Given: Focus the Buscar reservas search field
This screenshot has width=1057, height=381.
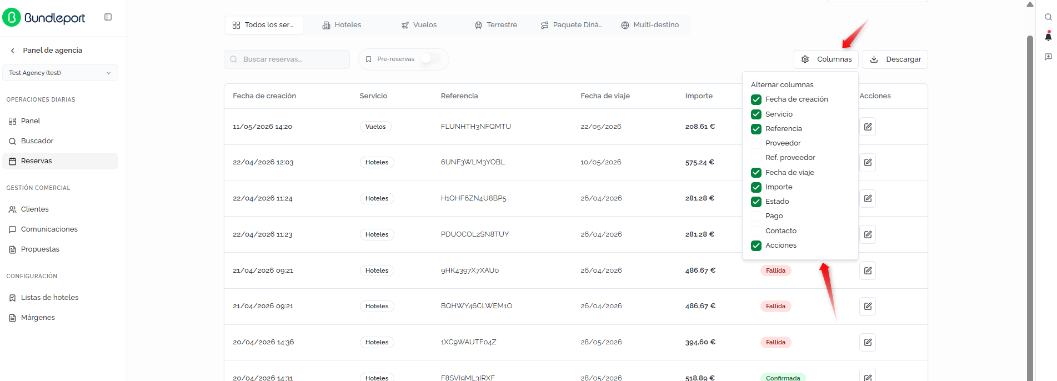Looking at the screenshot, I should [x=287, y=59].
